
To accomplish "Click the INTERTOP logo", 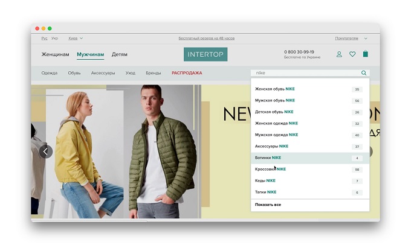I will pyautogui.click(x=205, y=54).
